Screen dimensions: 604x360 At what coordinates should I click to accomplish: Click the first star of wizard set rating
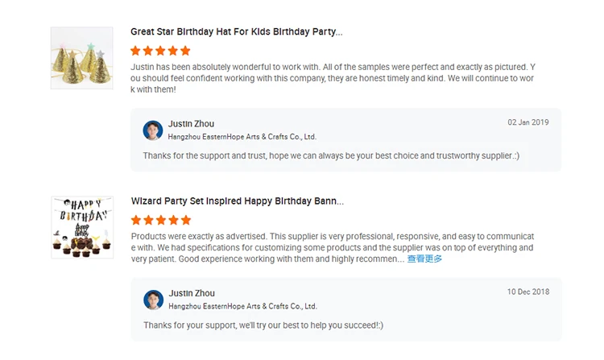click(x=136, y=220)
